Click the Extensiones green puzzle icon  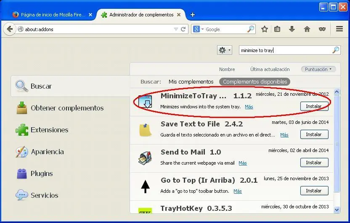[22, 130]
